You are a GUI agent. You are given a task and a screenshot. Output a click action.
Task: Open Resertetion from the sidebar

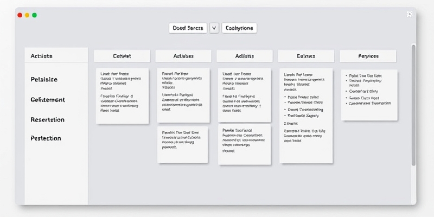click(x=48, y=119)
